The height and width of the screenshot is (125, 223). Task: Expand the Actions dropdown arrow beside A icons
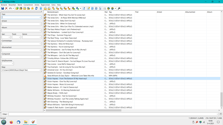pyautogui.click(x=80, y=8)
